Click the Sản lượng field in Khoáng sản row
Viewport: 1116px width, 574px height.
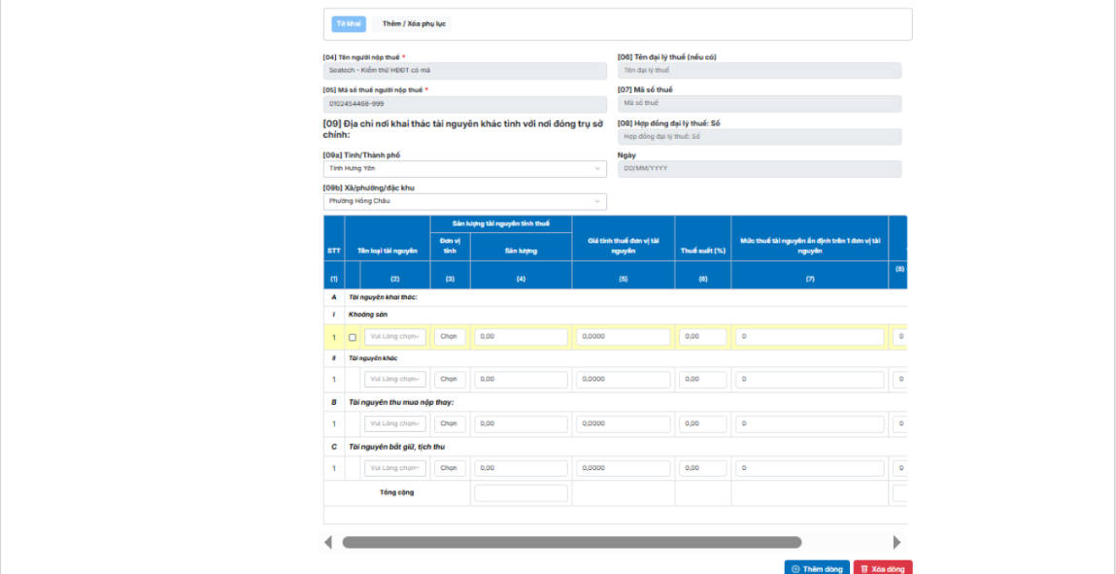point(521,337)
